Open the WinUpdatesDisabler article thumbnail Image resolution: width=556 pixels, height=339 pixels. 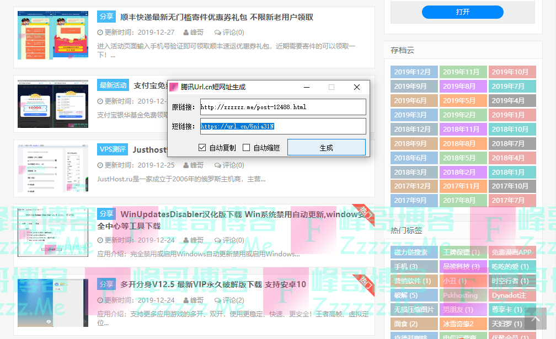point(53,233)
